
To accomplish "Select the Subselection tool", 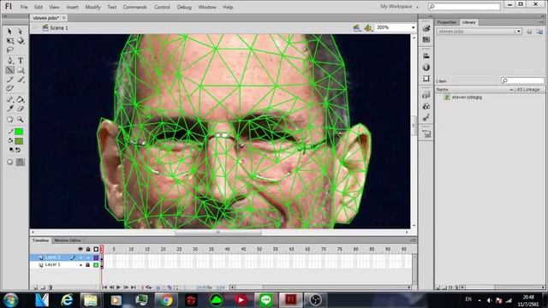I will click(x=21, y=32).
